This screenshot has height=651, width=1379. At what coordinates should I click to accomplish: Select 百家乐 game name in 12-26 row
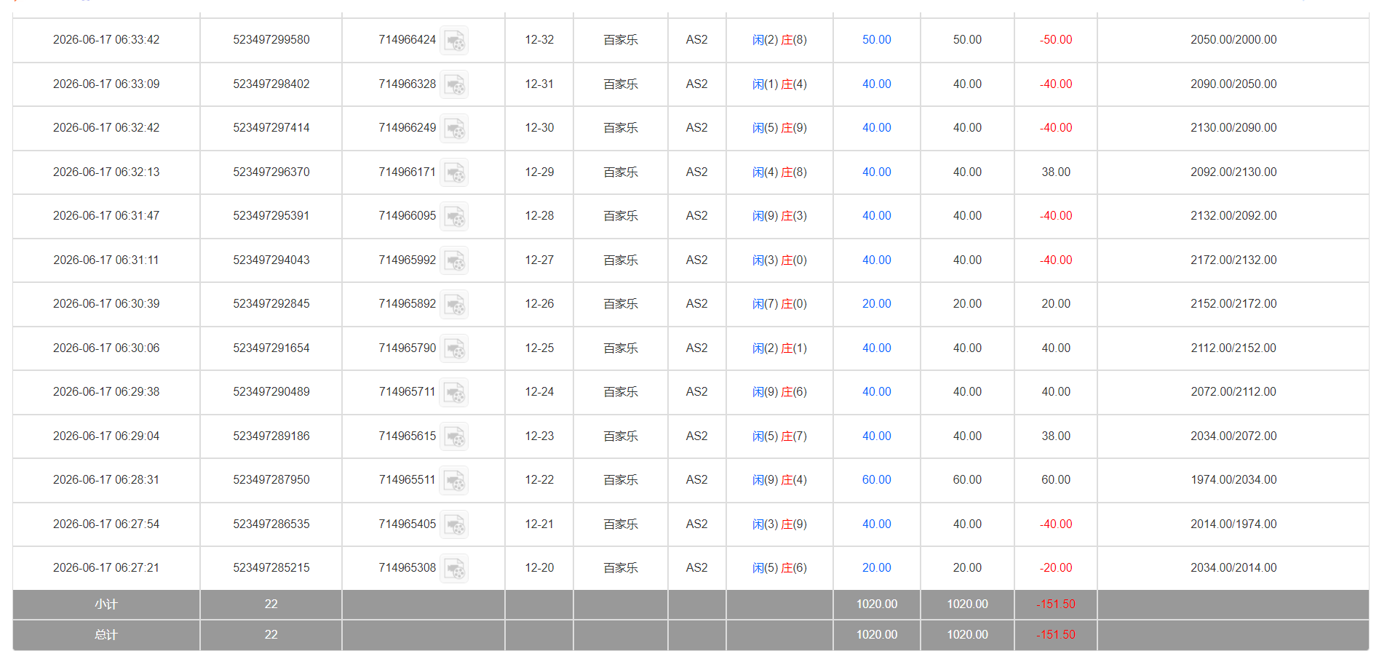[621, 304]
